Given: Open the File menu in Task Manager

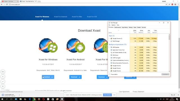Looking at the screenshot, I should 109,25.
